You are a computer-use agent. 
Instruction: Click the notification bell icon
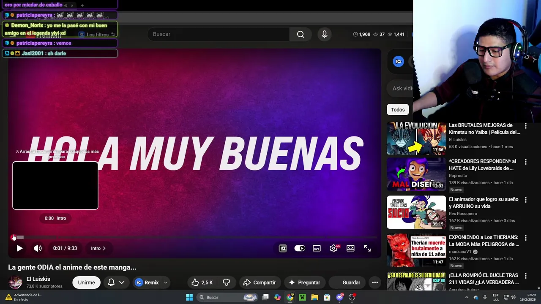(x=111, y=282)
